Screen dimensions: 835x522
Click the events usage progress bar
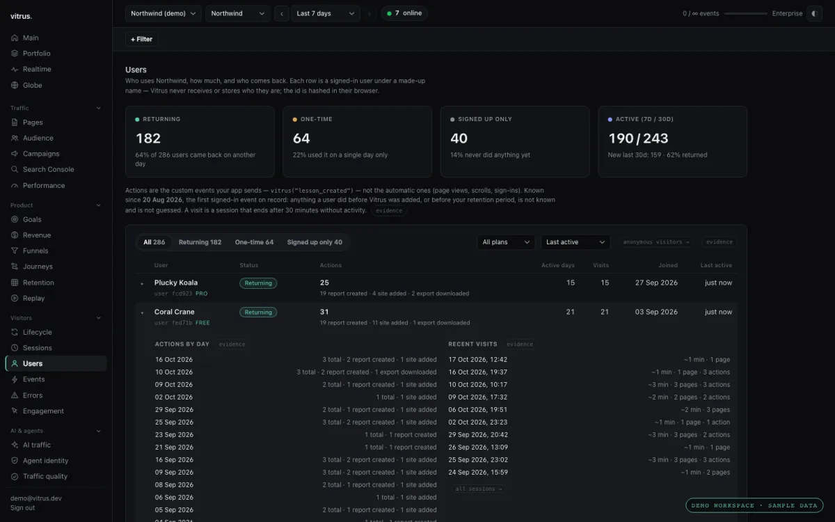pyautogui.click(x=745, y=13)
